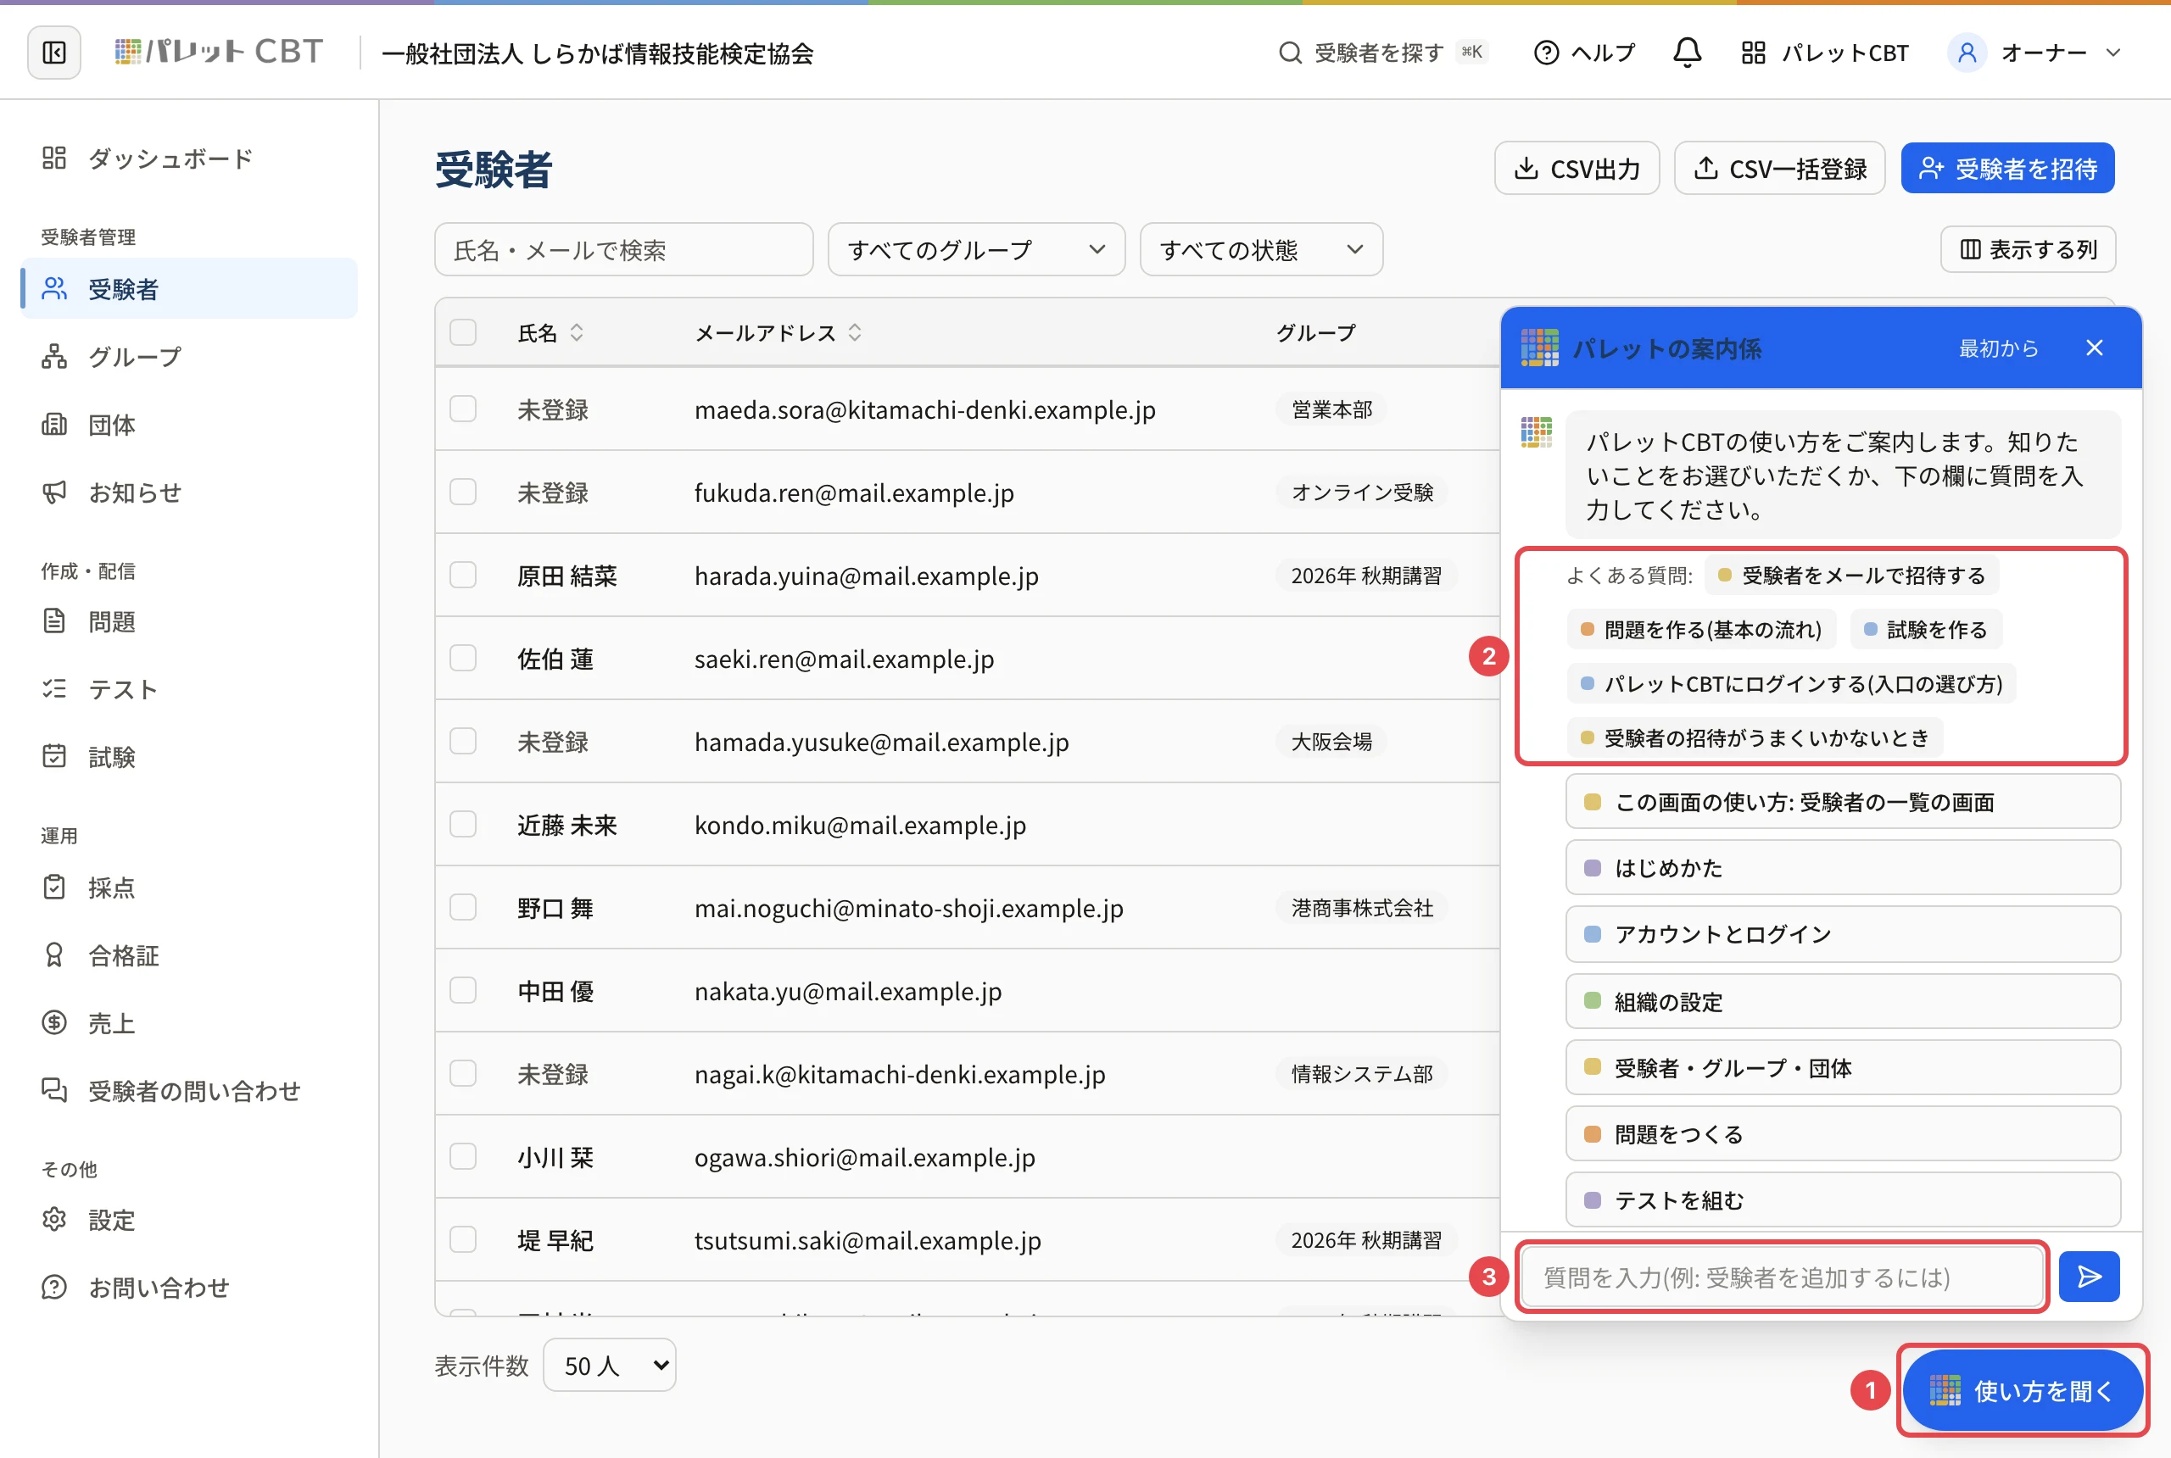Click the owner avatar icon
This screenshot has width=2171, height=1458.
pyautogui.click(x=1967, y=53)
